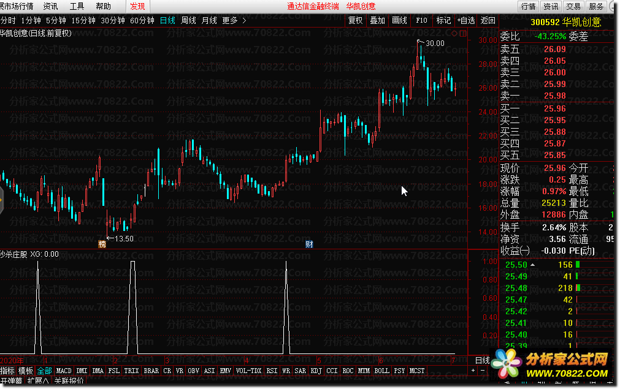Image resolution: width=620 pixels, height=389 pixels.
Task: Select the BRAR indicator
Action: pyautogui.click(x=151, y=371)
